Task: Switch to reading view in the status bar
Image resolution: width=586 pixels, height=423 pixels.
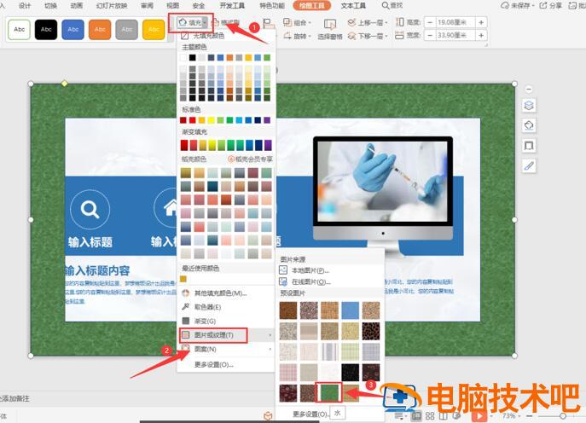Action: click(x=443, y=415)
